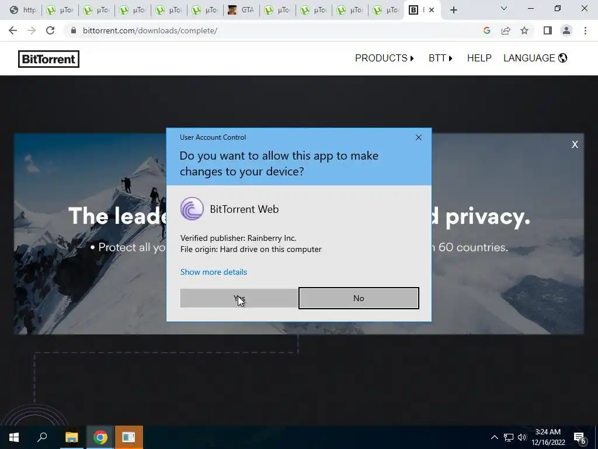598x449 pixels.
Task: Switch to the GTA tab
Action: [x=241, y=10]
